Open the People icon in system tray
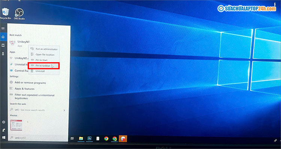Image resolution: width=281 pixels, height=149 pixels. point(275,140)
